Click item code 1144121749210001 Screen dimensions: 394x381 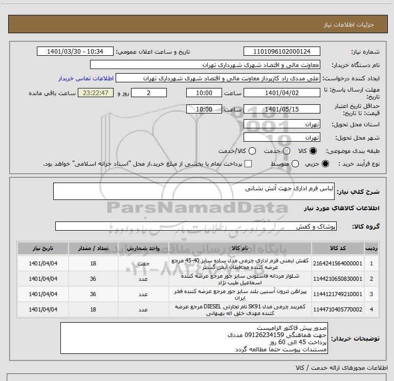(338, 294)
